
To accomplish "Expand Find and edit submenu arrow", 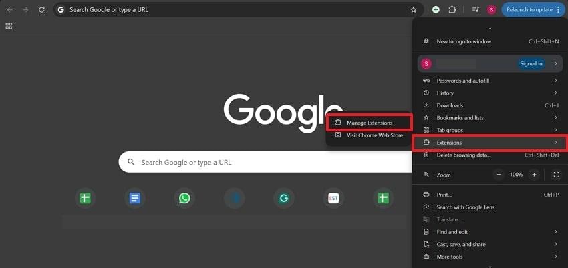I will pos(555,232).
